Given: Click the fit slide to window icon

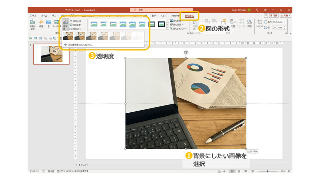Looking at the screenshot, I should 289,171.
